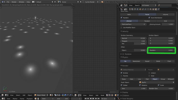Enable Use Modifier Stack checkbox

tap(122, 28)
